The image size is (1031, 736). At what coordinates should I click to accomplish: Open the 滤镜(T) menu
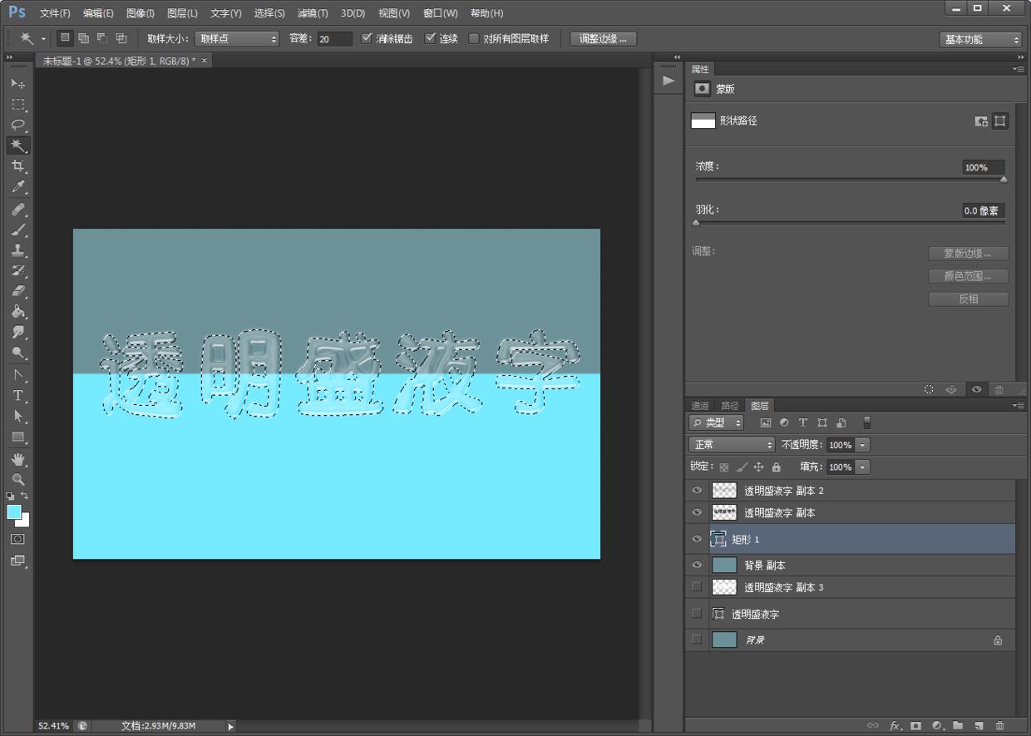pos(313,13)
